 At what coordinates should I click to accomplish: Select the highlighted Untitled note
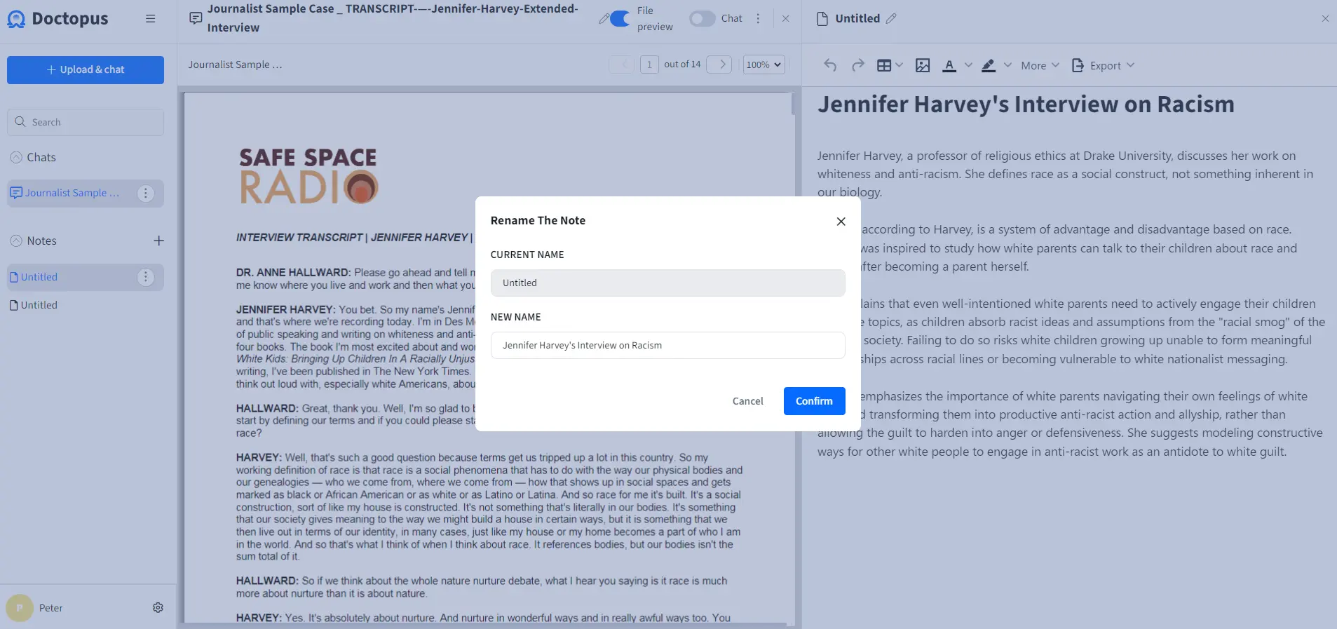(39, 277)
